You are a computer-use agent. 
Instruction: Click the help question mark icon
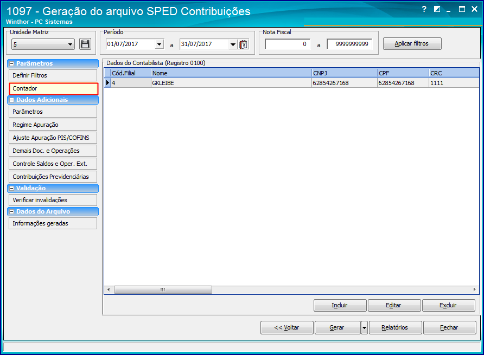(424, 9)
